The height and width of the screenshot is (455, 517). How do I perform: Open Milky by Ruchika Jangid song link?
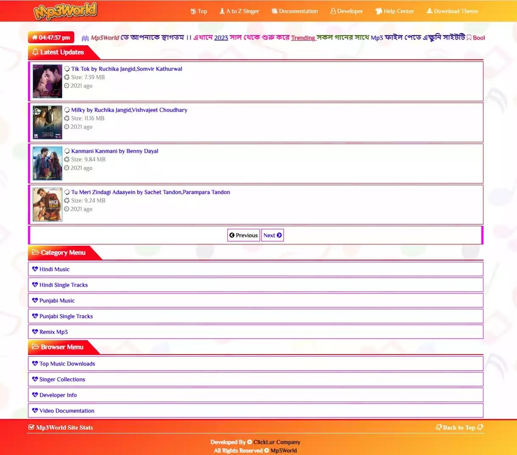coord(129,110)
